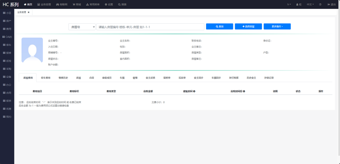
Task: Open 办公 in left sidebar
Action: [x=7, y=85]
